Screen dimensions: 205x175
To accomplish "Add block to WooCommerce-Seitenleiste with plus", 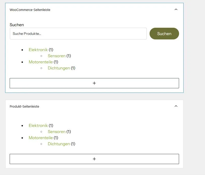I will tap(94, 83).
